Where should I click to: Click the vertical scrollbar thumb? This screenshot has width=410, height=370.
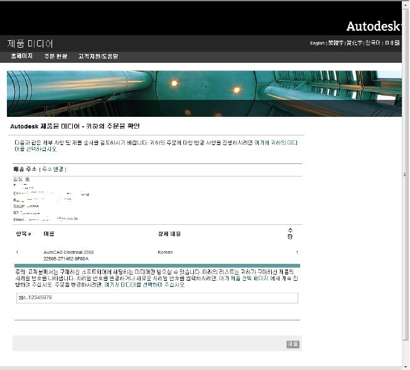click(x=406, y=175)
